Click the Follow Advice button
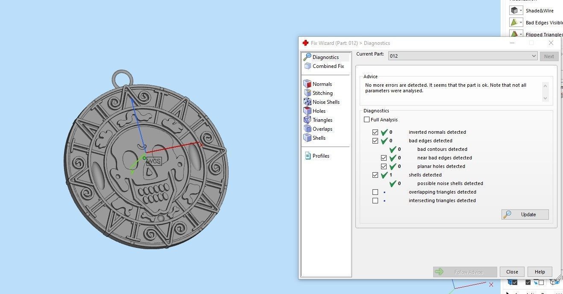The width and height of the screenshot is (563, 294). tap(465, 272)
